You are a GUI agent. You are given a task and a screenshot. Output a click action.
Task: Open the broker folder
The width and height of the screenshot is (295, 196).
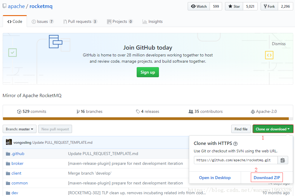17,163
